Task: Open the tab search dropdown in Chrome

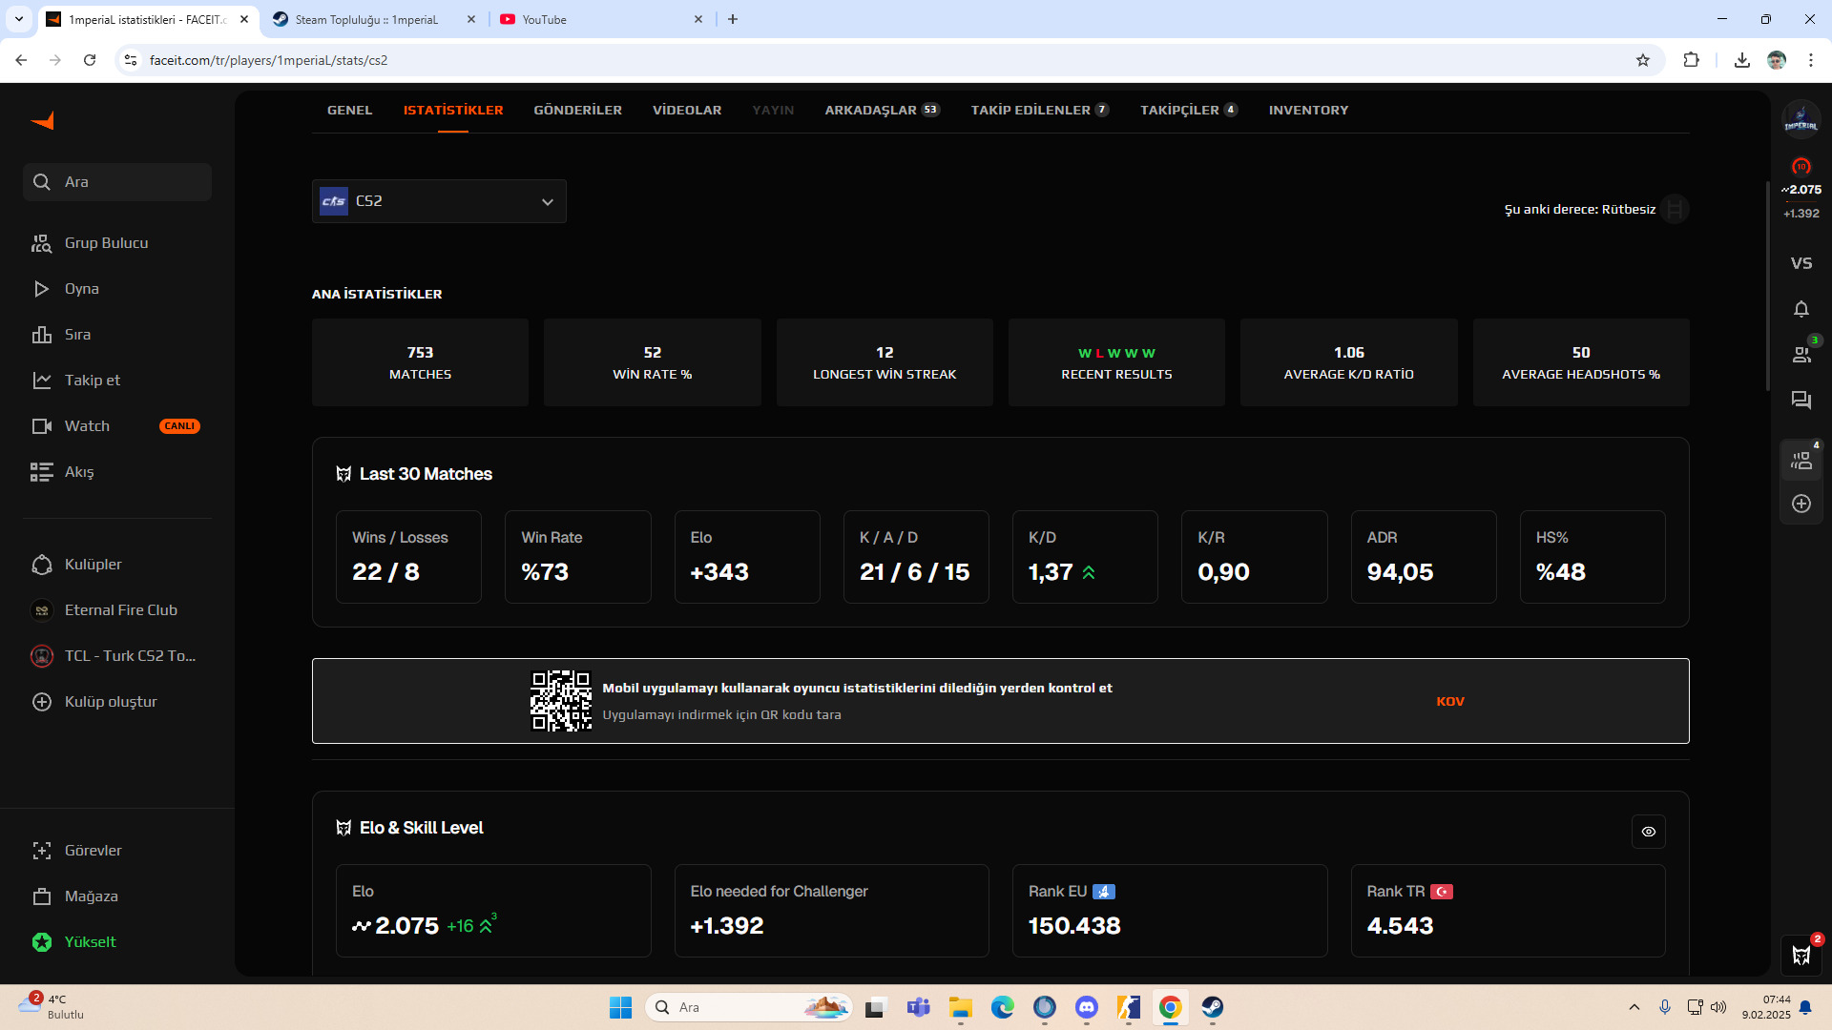Action: click(x=18, y=19)
